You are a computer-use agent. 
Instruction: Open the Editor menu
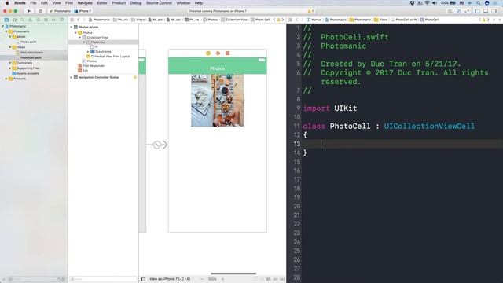pos(102,3)
